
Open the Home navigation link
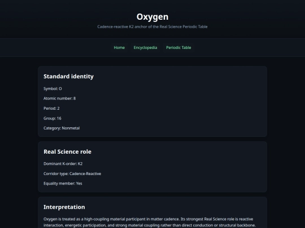119,47
